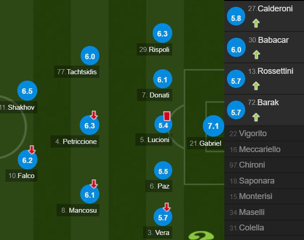Click the red substitution arrow on Falco

pyautogui.click(x=32, y=149)
